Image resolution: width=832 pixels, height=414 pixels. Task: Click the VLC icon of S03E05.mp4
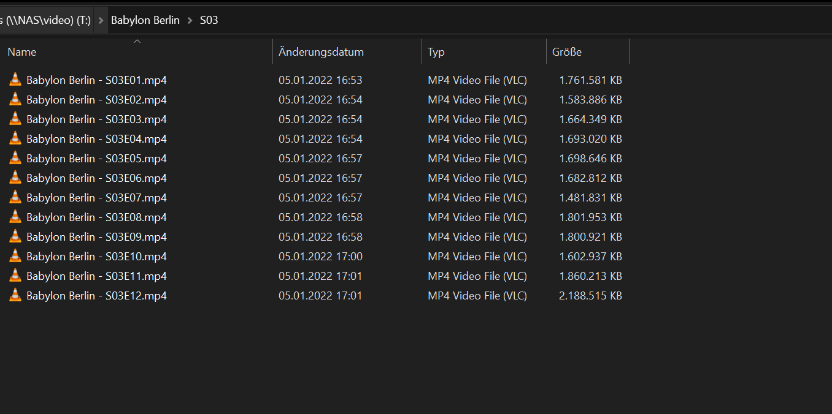[15, 158]
